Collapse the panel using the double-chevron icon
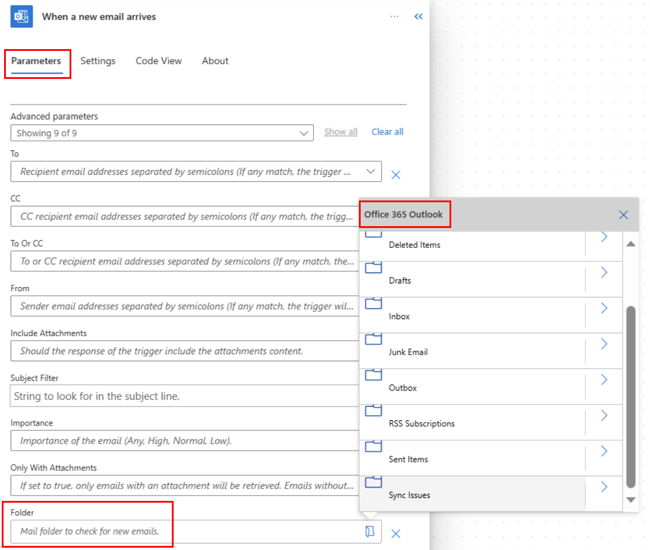Screen dimensions: 650x550 [x=418, y=16]
